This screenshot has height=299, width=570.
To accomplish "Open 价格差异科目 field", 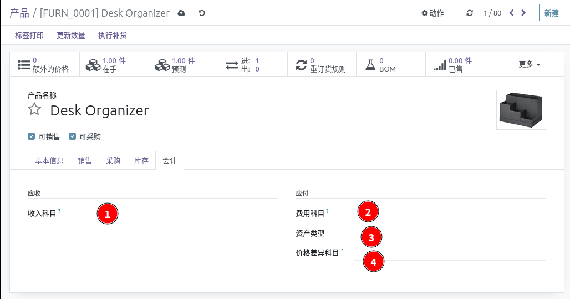I will click(450, 253).
